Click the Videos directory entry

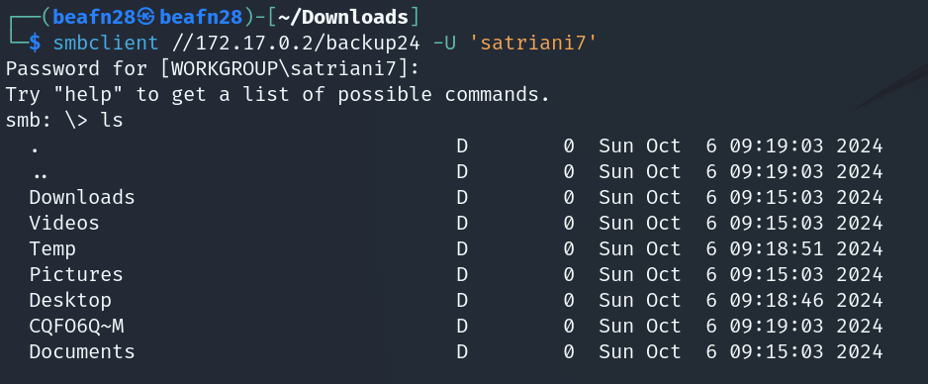coord(64,223)
